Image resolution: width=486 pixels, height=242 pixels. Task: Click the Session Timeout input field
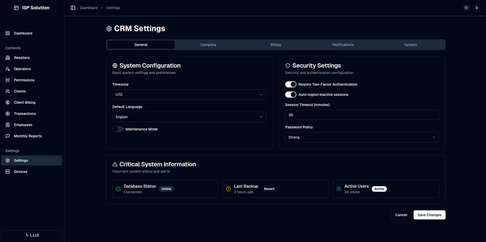(362, 115)
